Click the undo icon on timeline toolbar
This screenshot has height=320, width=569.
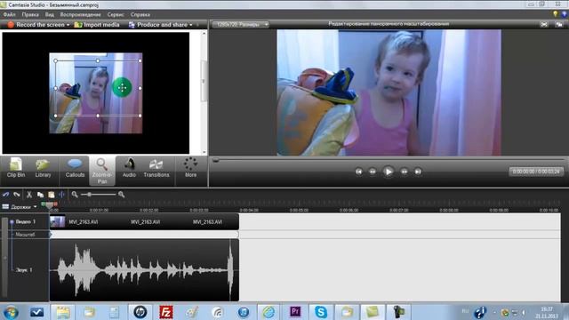(x=5, y=195)
